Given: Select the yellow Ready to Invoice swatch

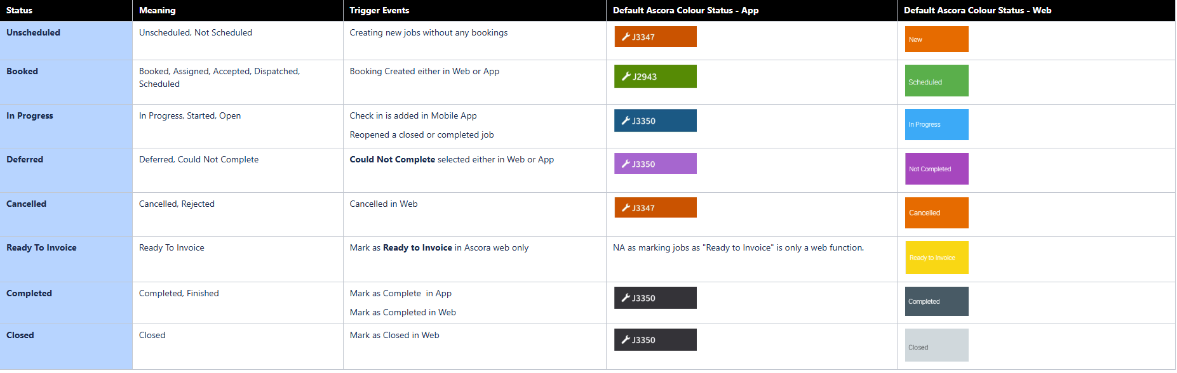Looking at the screenshot, I should tap(936, 258).
